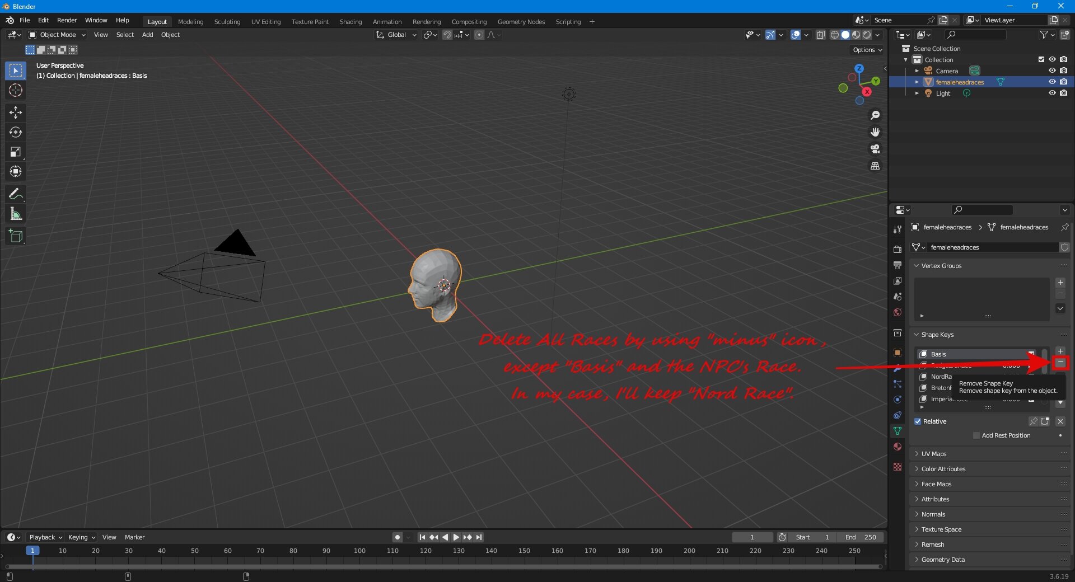Toggle Collection exclude checkbox in outliner
Screen dimensions: 1075x582
[1041, 59]
